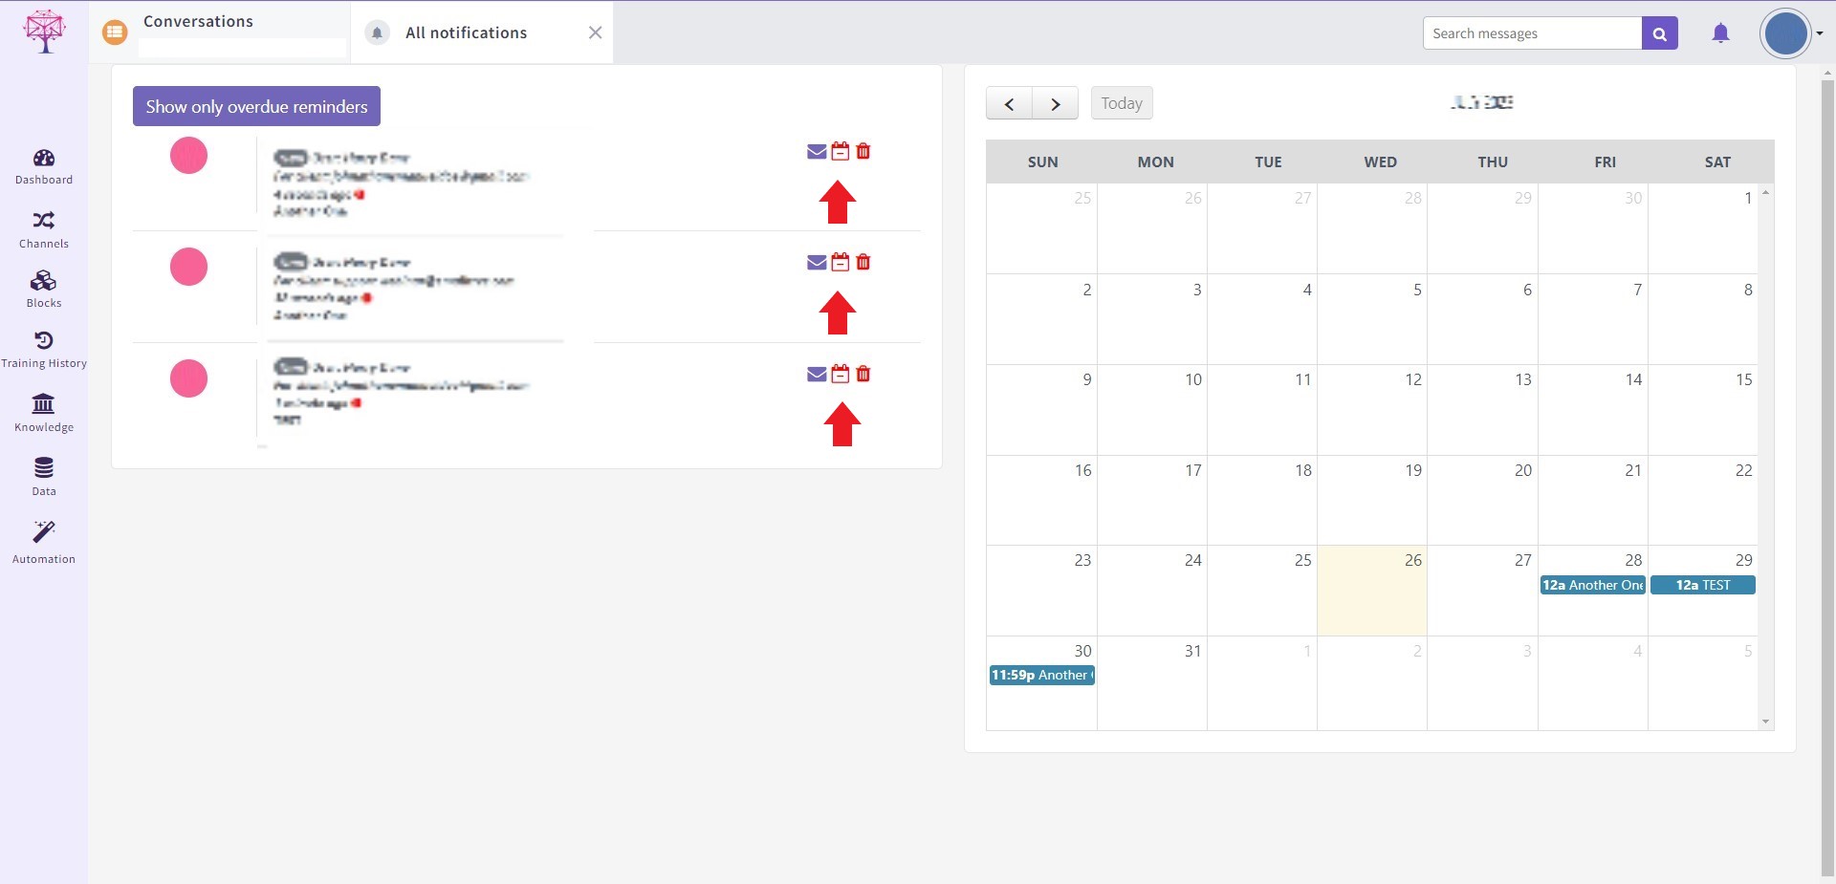This screenshot has width=1836, height=884.
Task: Click calendar icon of third reminder
Action: [840, 374]
